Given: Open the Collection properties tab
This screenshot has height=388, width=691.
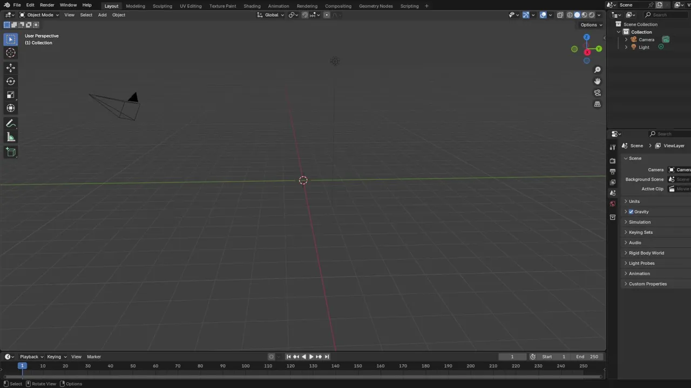Looking at the screenshot, I should click(612, 217).
